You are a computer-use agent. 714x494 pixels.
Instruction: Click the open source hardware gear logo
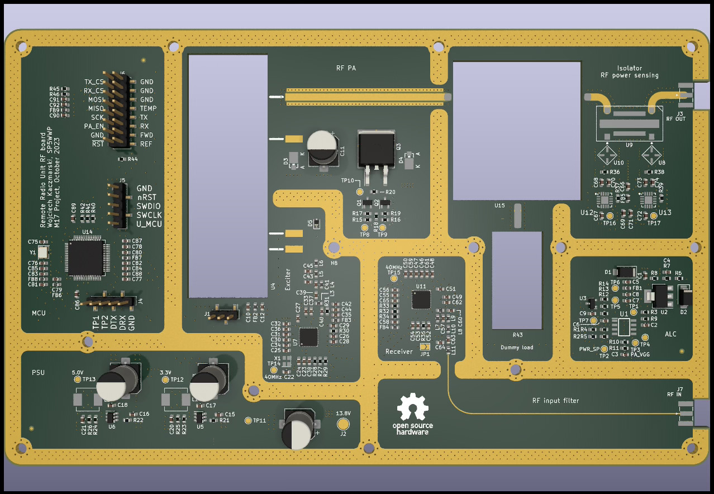412,407
